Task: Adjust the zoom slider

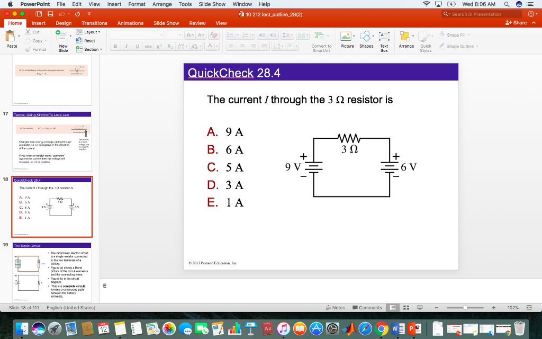Action: coord(466,307)
